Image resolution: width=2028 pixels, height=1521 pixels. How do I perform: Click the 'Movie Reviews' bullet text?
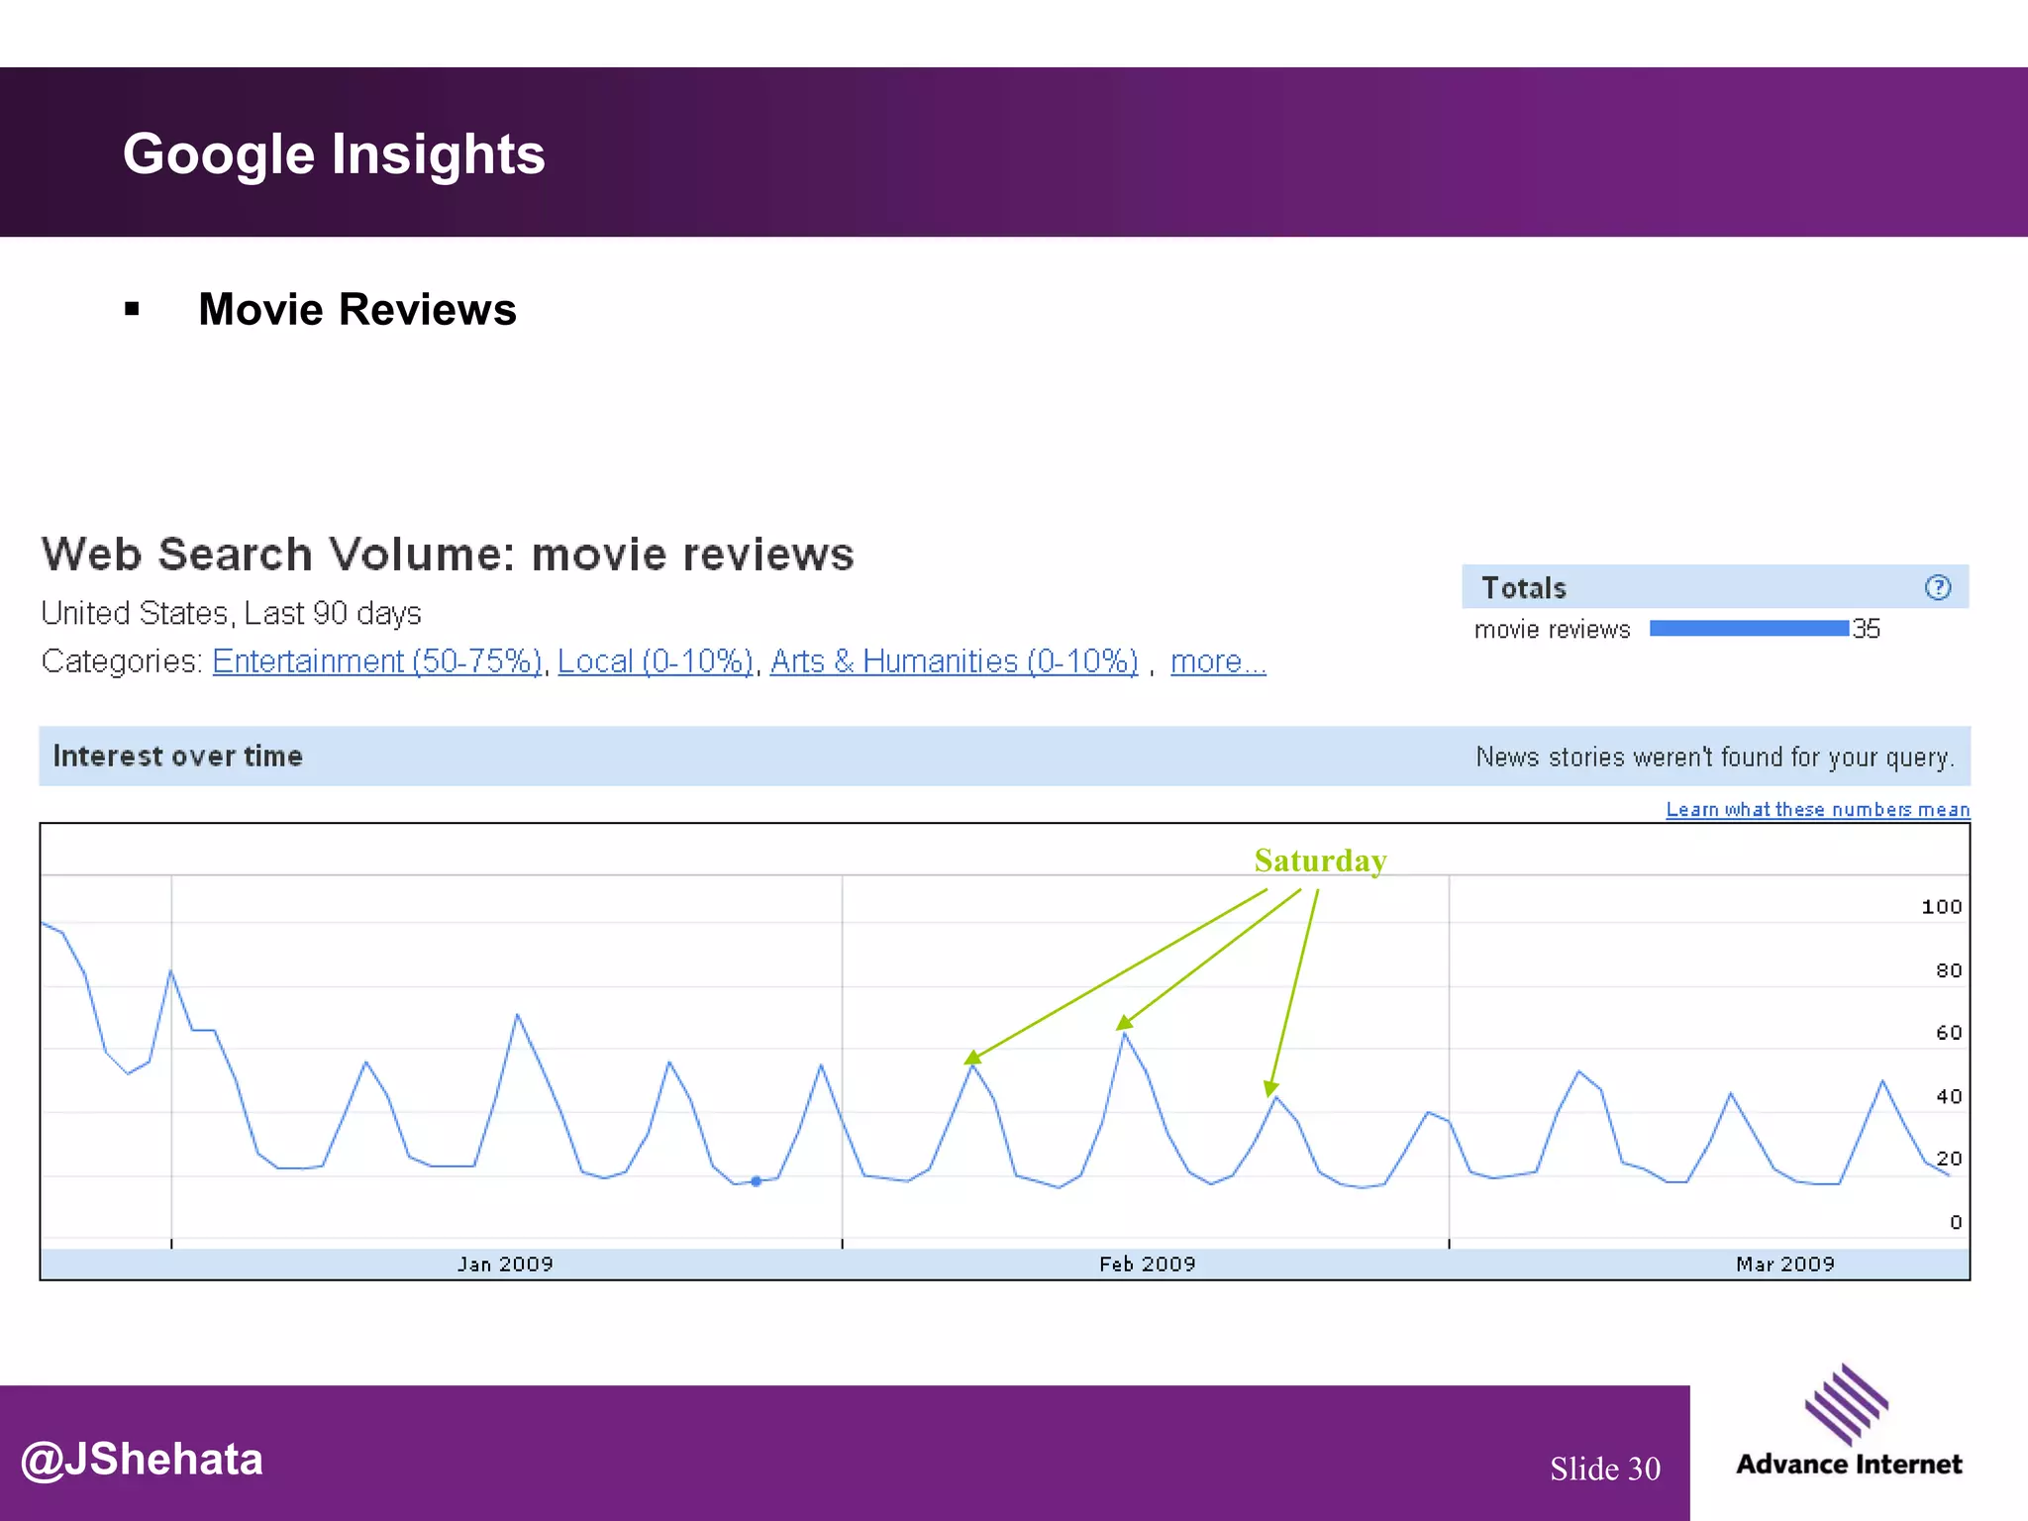pyautogui.click(x=357, y=309)
